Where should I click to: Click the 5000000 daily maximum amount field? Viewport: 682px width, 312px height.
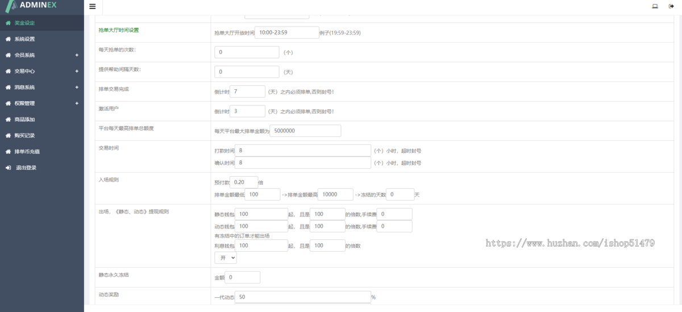click(305, 131)
